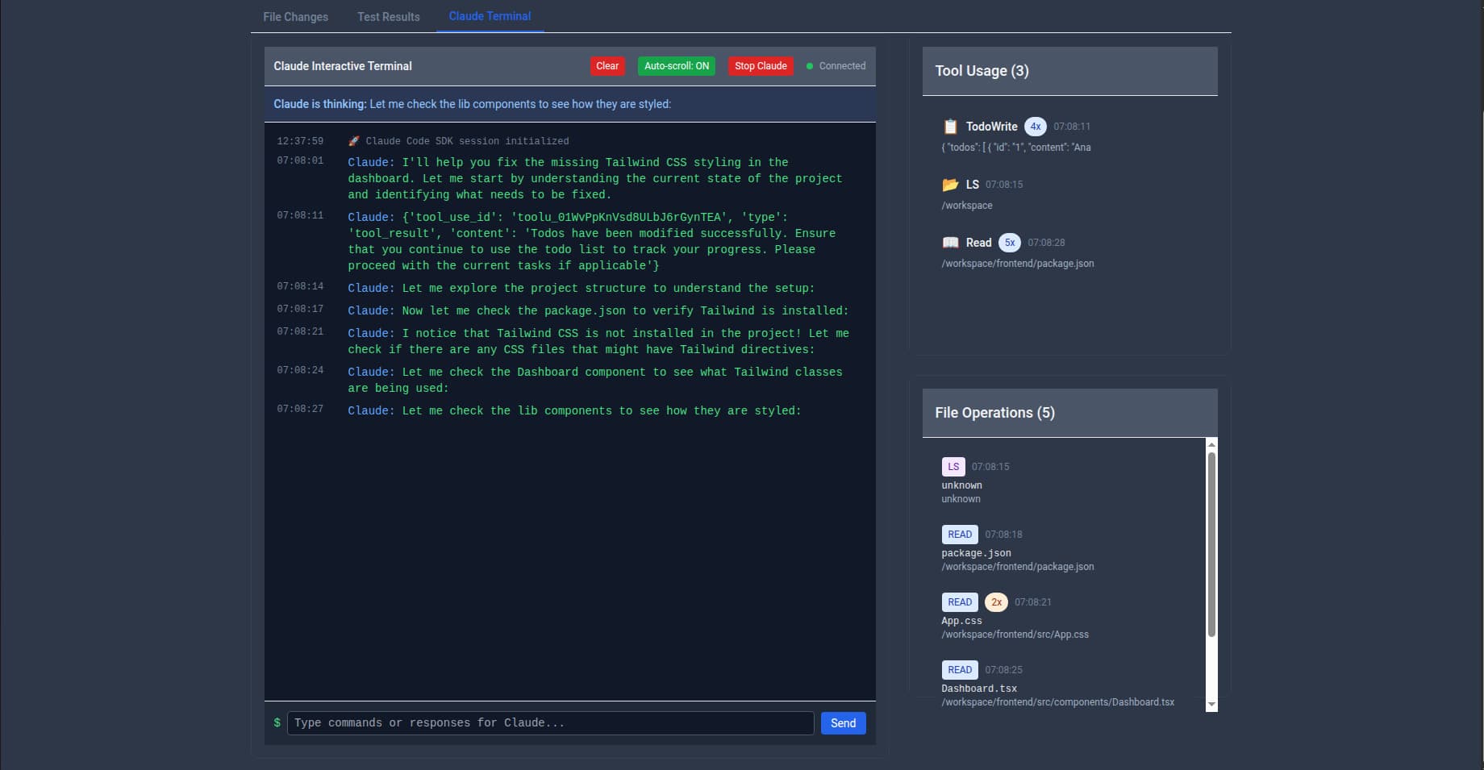The height and width of the screenshot is (770, 1484).
Task: Toggle Auto-scroll off
Action: (676, 66)
